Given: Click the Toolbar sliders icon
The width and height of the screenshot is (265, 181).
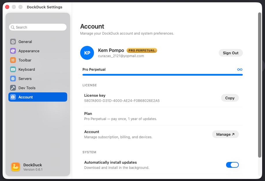Looking at the screenshot, I should coord(13,60).
